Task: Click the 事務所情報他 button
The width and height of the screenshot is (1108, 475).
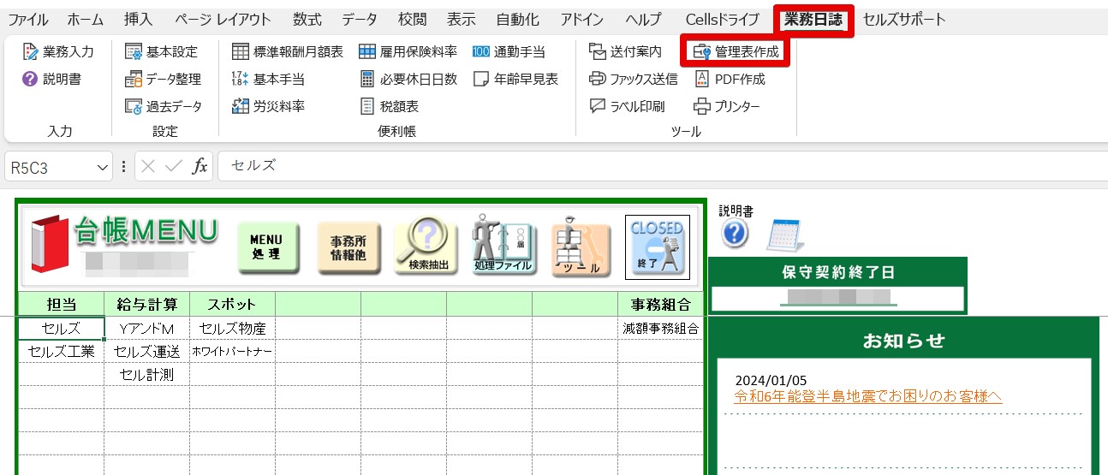Action: point(348,248)
